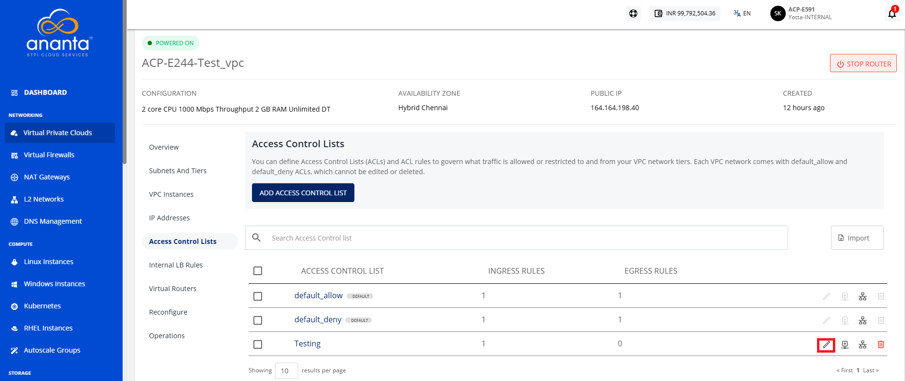Screen dimensions: 905x381
Task: Open the Operations tab
Action: point(167,336)
